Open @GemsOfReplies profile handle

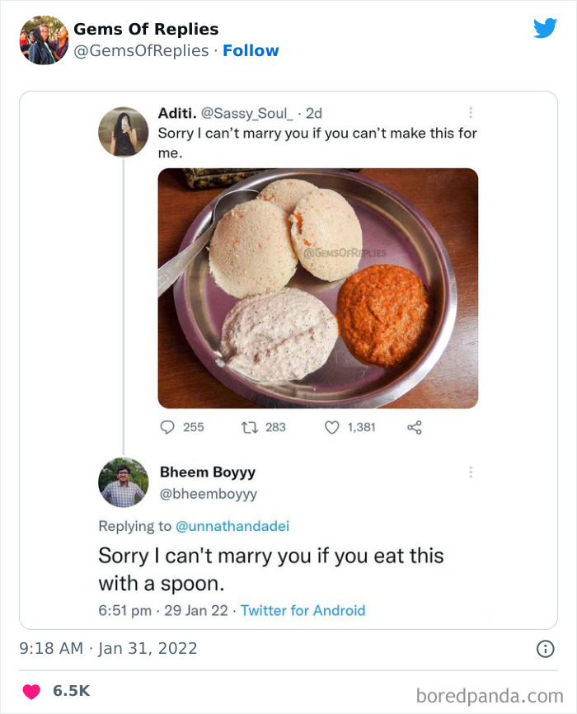[137, 50]
